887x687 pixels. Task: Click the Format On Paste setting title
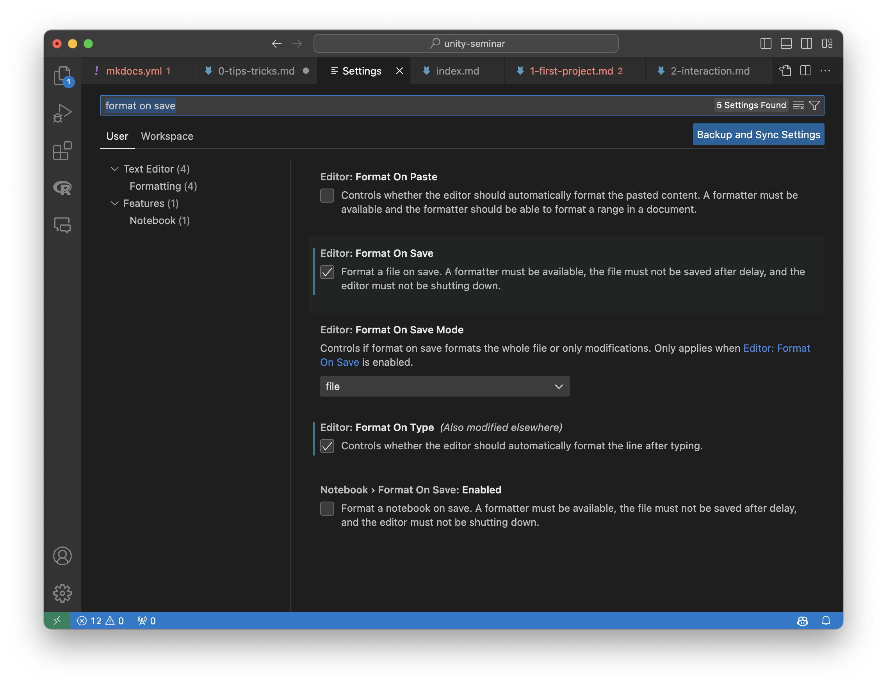tap(379, 176)
